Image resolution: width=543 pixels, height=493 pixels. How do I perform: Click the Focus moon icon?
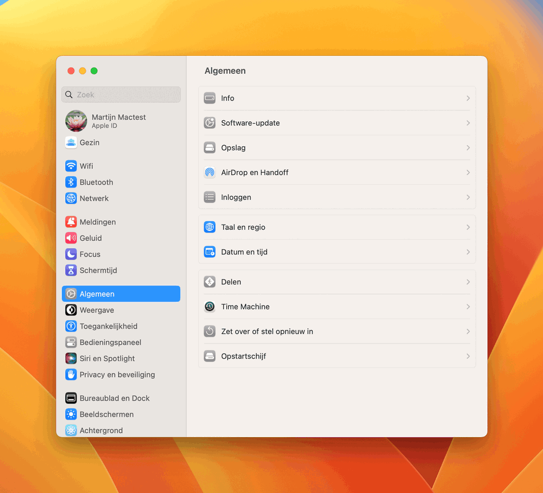click(x=71, y=254)
